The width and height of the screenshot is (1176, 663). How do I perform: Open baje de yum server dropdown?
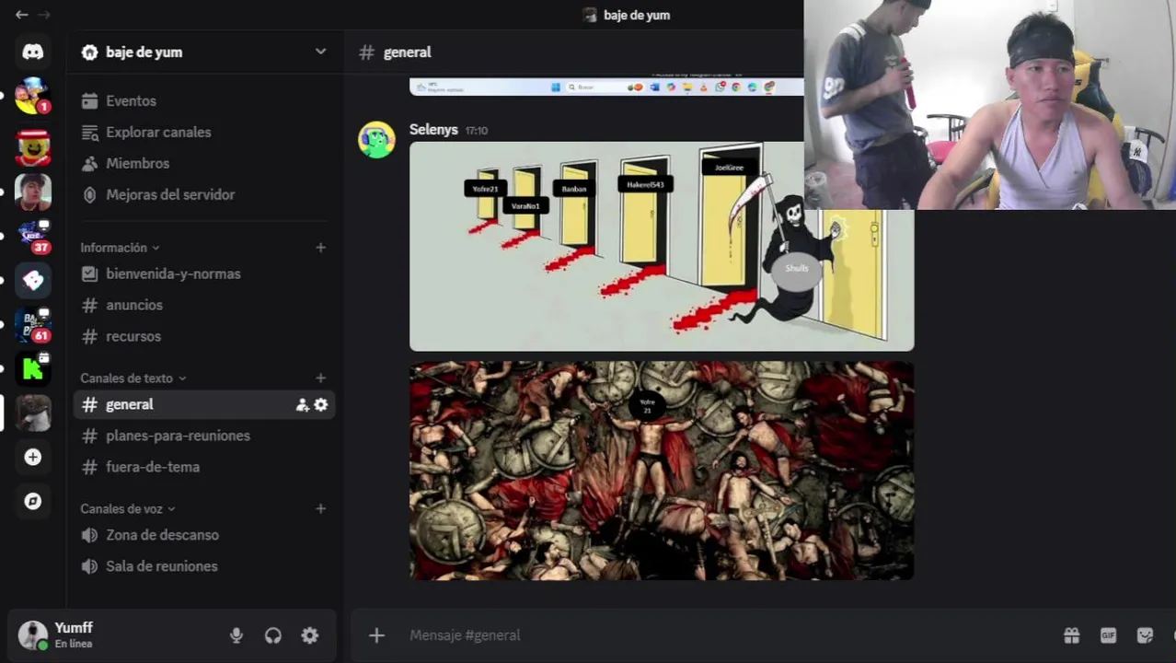coord(320,52)
